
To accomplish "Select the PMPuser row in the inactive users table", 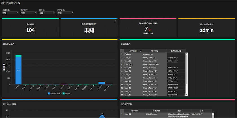I will point(153,54).
